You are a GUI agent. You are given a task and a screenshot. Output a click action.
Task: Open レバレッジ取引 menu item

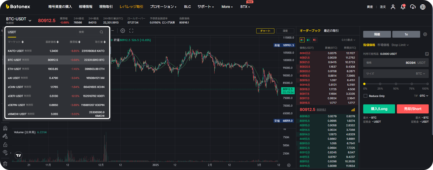[131, 7]
